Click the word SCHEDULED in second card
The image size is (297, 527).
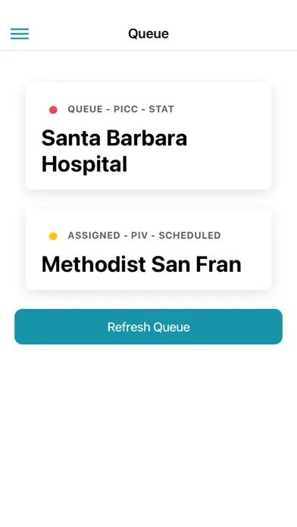189,235
